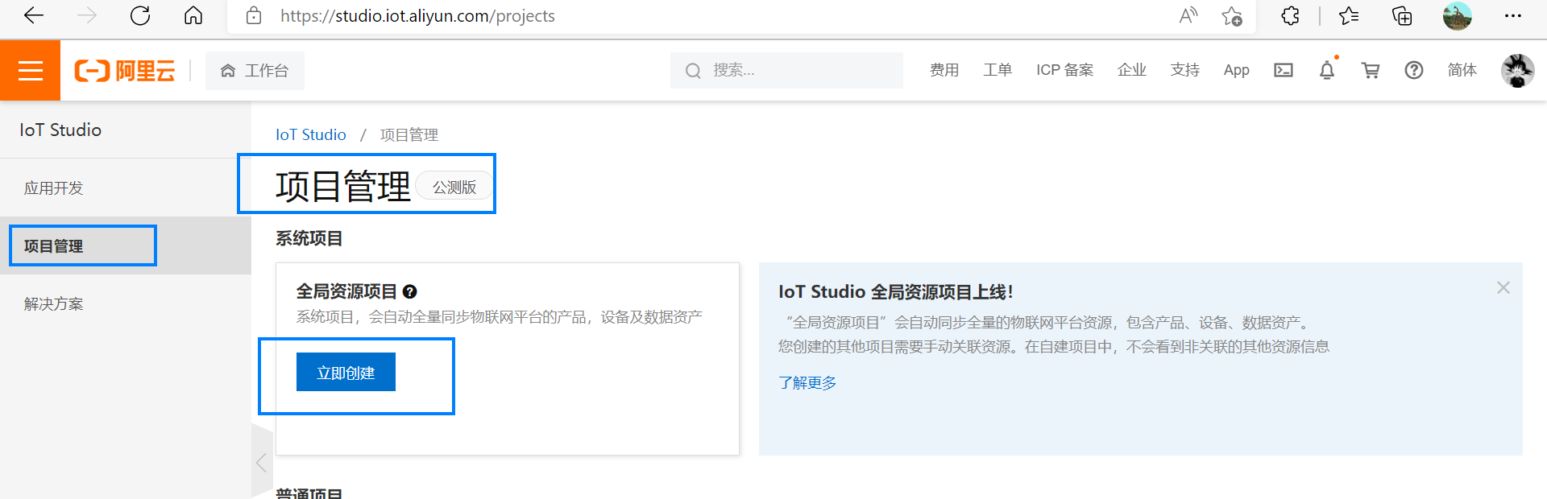Open the App menu
The width and height of the screenshot is (1547, 499).
(x=1236, y=70)
